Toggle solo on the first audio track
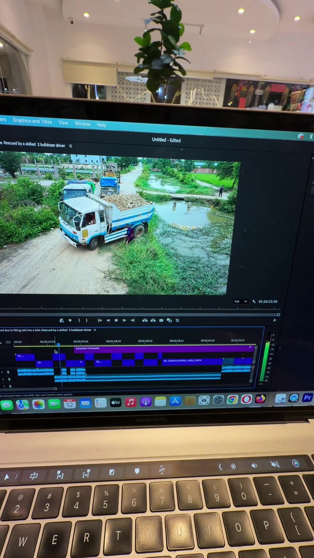The image size is (314, 558). pyautogui.click(x=3, y=372)
